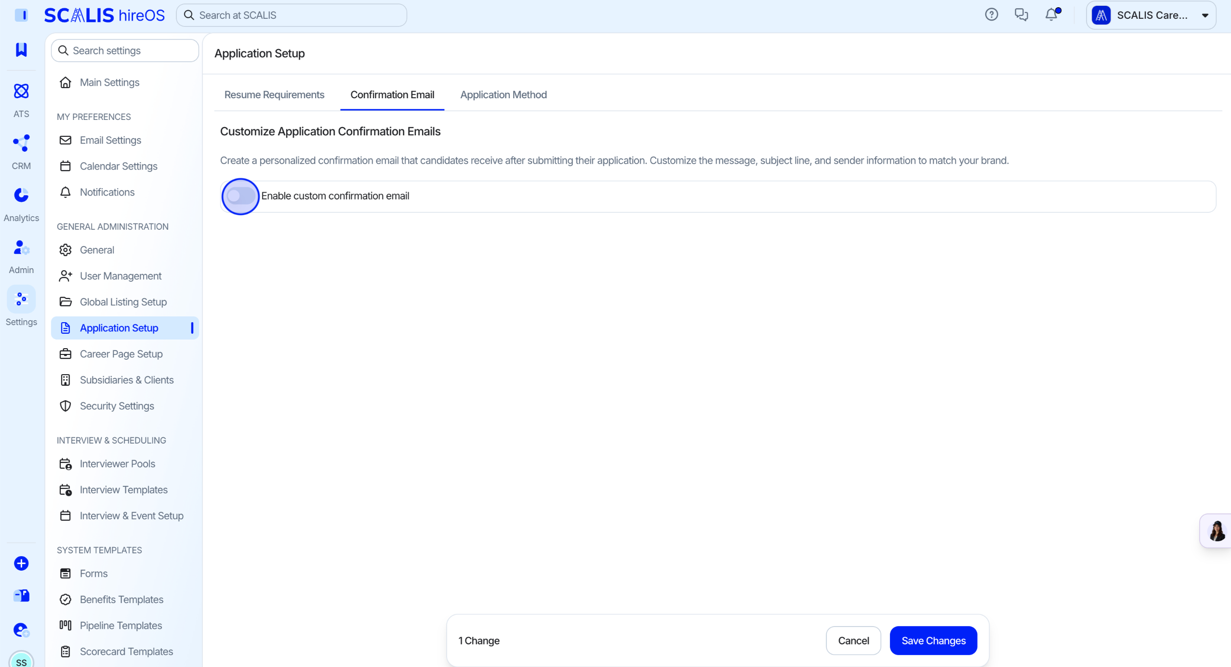Open Forms templates
This screenshot has width=1231, height=667.
pyautogui.click(x=125, y=574)
